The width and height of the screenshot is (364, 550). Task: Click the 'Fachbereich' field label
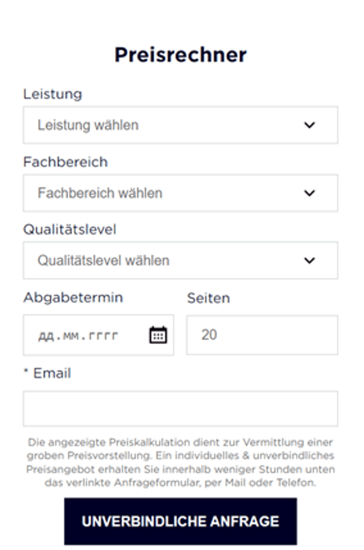click(65, 162)
